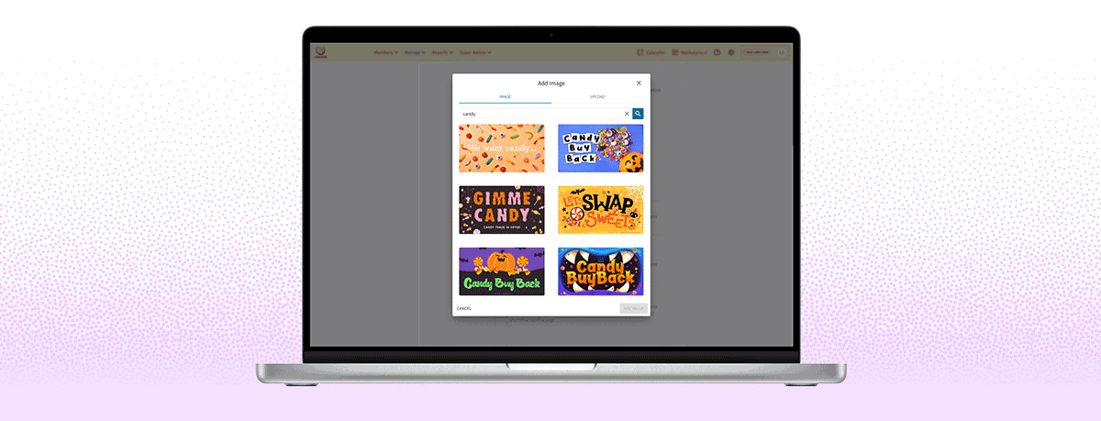Select the Gimme Candy image thumbnail

pos(501,210)
